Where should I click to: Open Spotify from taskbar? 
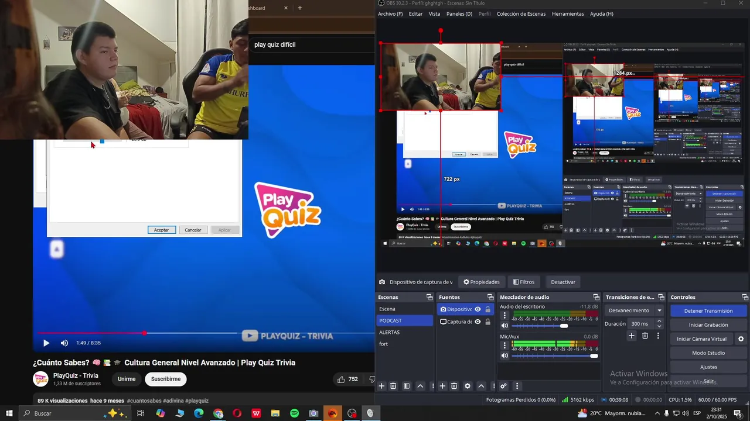[x=294, y=413]
